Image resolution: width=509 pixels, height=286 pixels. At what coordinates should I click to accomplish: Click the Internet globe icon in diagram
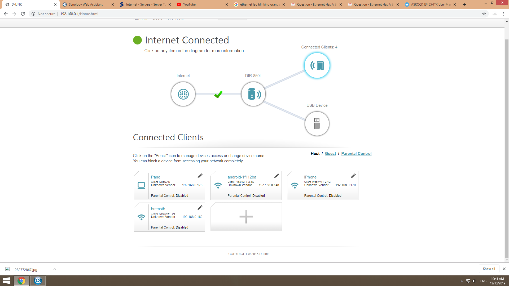(183, 94)
